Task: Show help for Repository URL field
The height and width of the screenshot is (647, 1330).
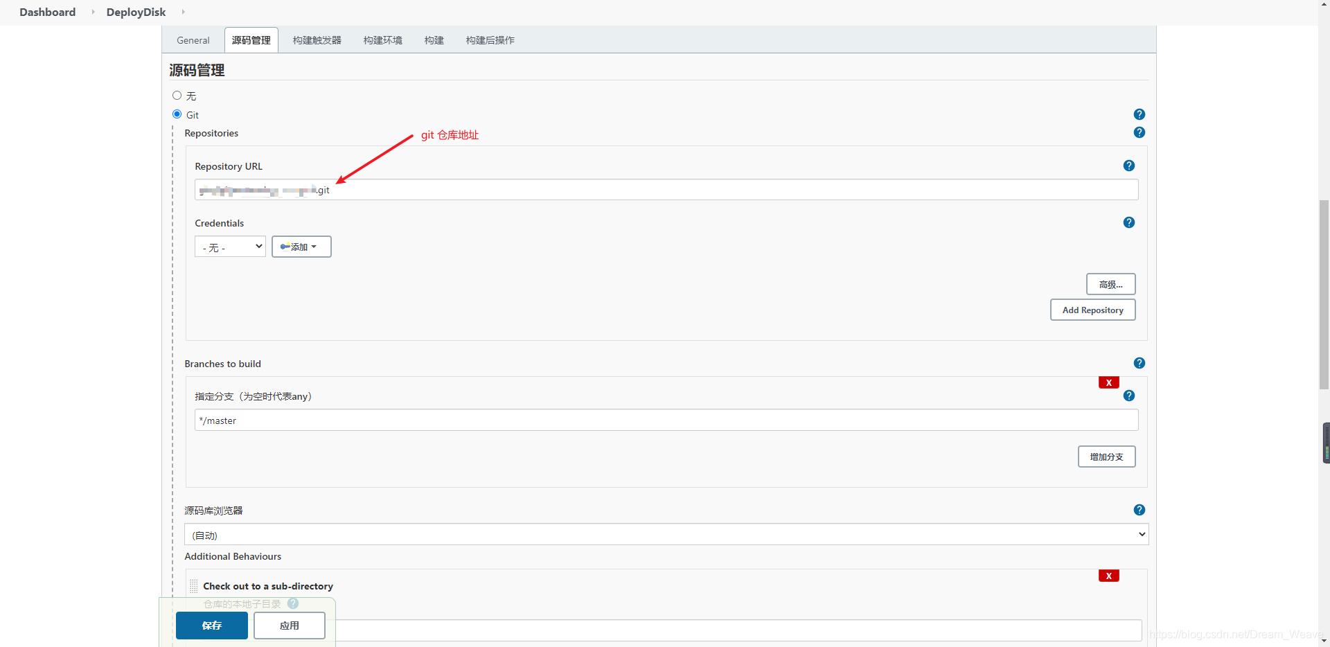Action: (x=1129, y=166)
